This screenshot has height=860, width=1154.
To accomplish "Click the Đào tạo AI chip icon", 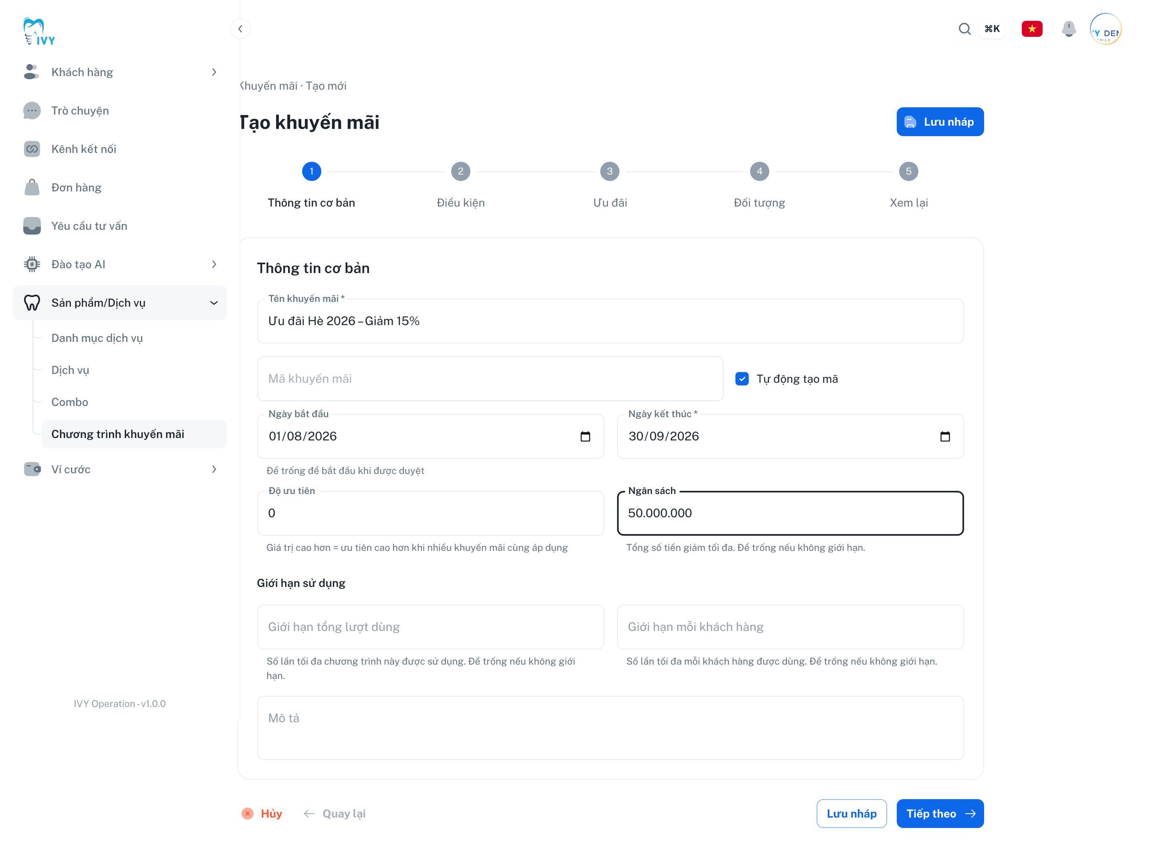I will tap(32, 265).
